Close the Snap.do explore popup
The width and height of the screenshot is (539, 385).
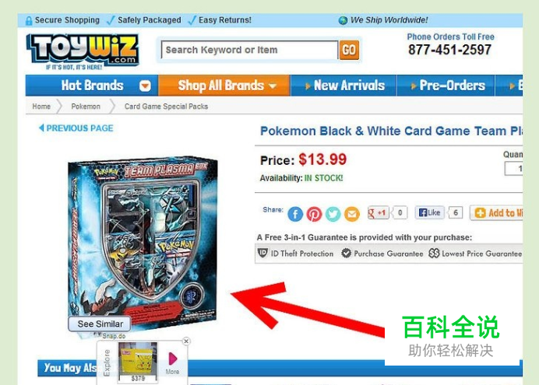click(x=186, y=341)
